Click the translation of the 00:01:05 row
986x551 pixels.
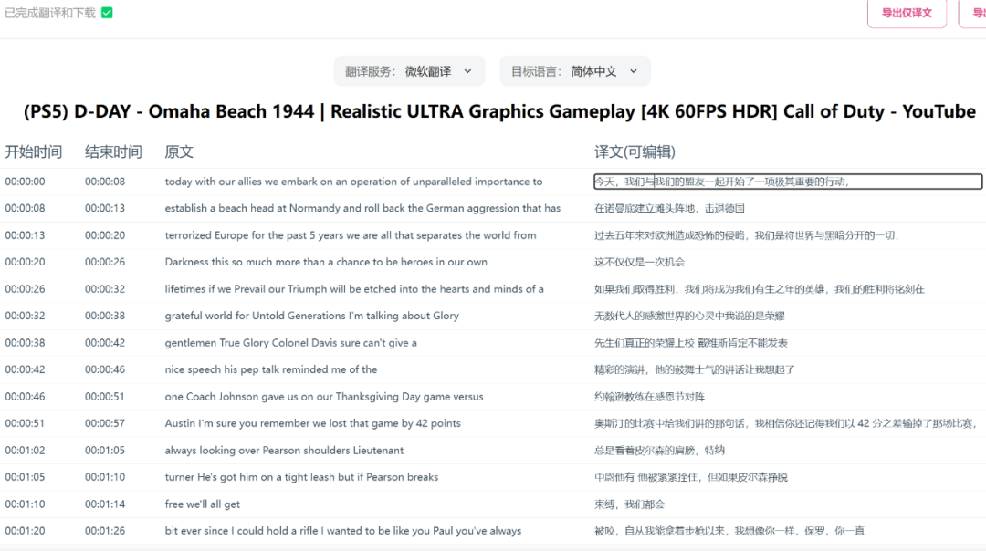(691, 477)
